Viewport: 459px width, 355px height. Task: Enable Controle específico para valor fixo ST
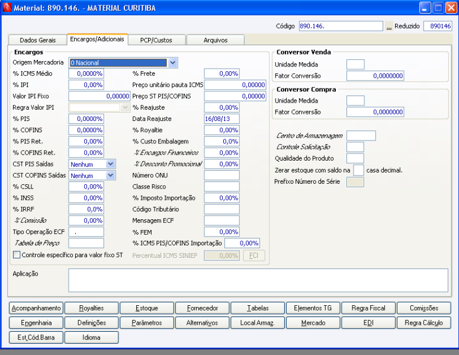(17, 255)
